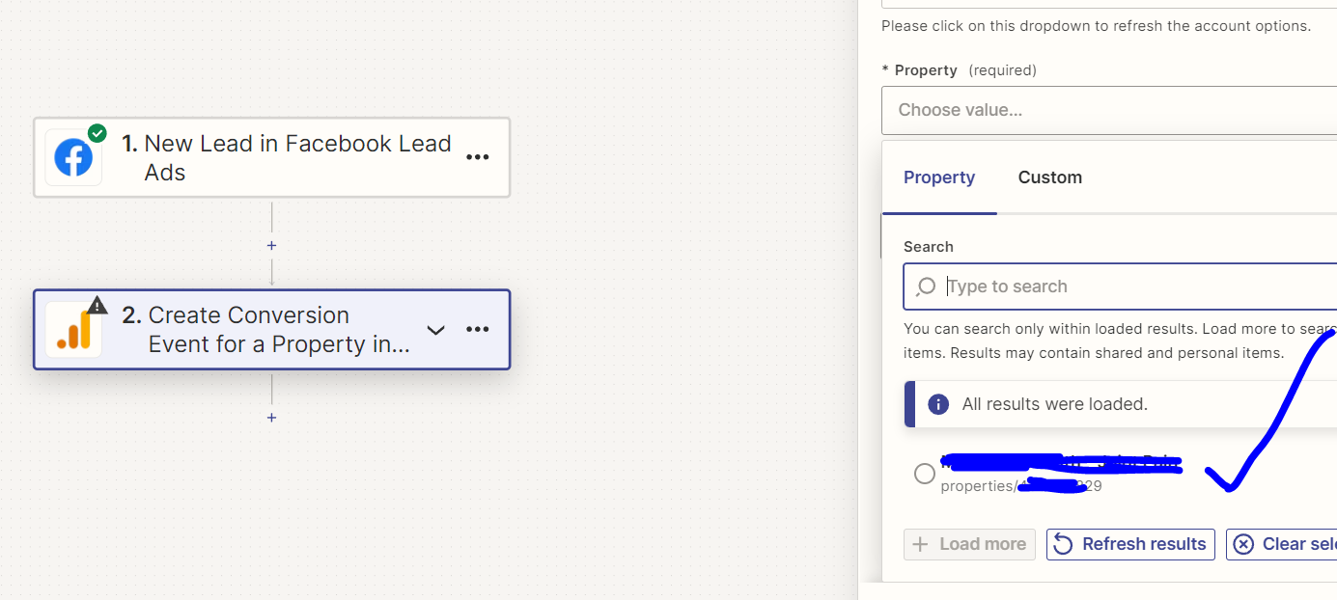Viewport: 1337px width, 600px height.
Task: Add a step after step 2
Action: (271, 418)
